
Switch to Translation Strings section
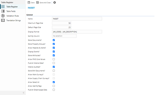(14, 20)
